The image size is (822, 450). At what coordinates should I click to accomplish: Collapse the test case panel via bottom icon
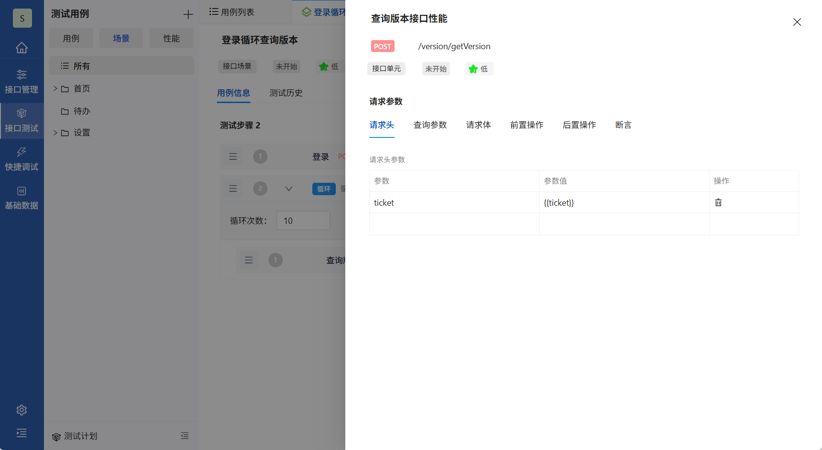[185, 436]
